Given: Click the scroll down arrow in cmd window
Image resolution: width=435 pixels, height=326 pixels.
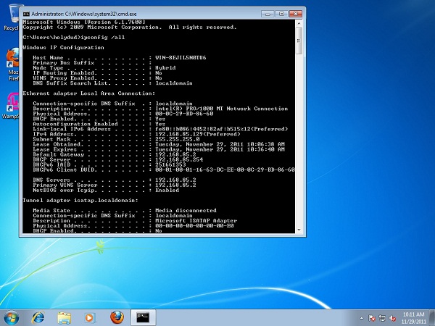Looking at the screenshot, I should (299, 230).
